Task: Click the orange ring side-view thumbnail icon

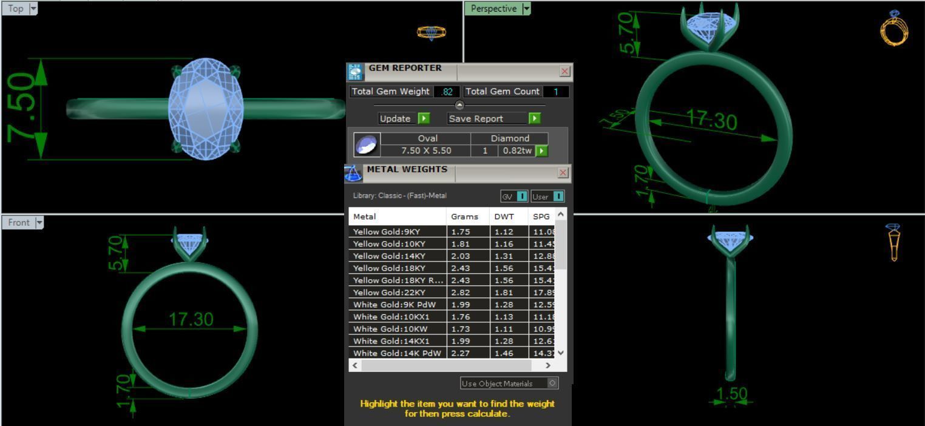Action: tap(893, 242)
